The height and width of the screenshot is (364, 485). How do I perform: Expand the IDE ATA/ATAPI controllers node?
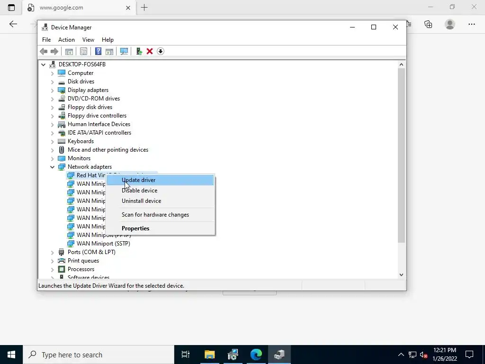tap(52, 133)
